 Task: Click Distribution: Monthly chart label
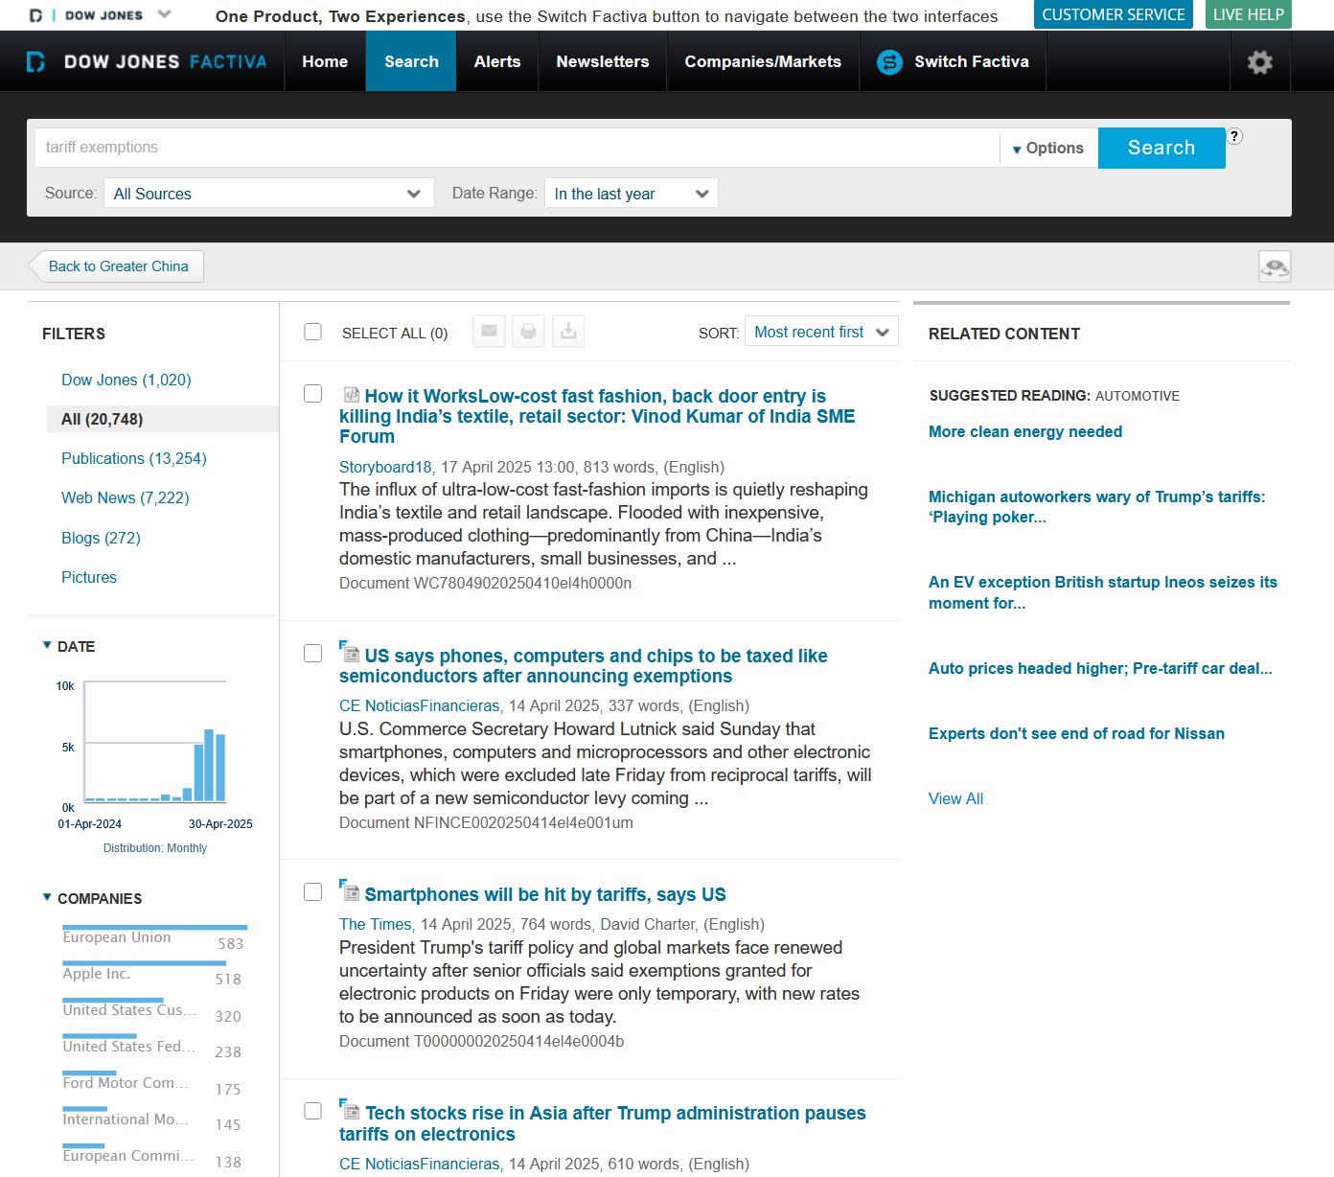[x=155, y=848]
